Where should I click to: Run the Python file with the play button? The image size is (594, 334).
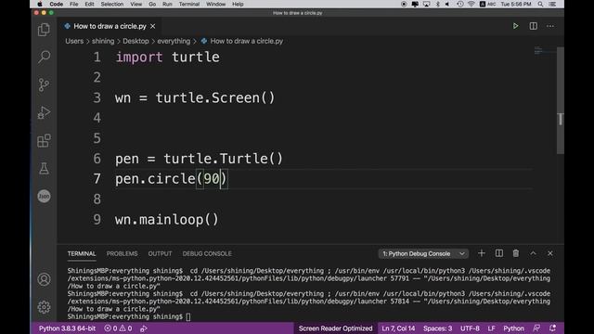point(515,26)
